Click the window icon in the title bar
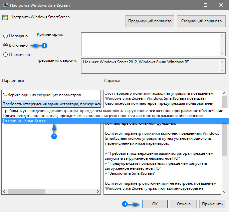Screen dimensions: 229x212 (5, 5)
